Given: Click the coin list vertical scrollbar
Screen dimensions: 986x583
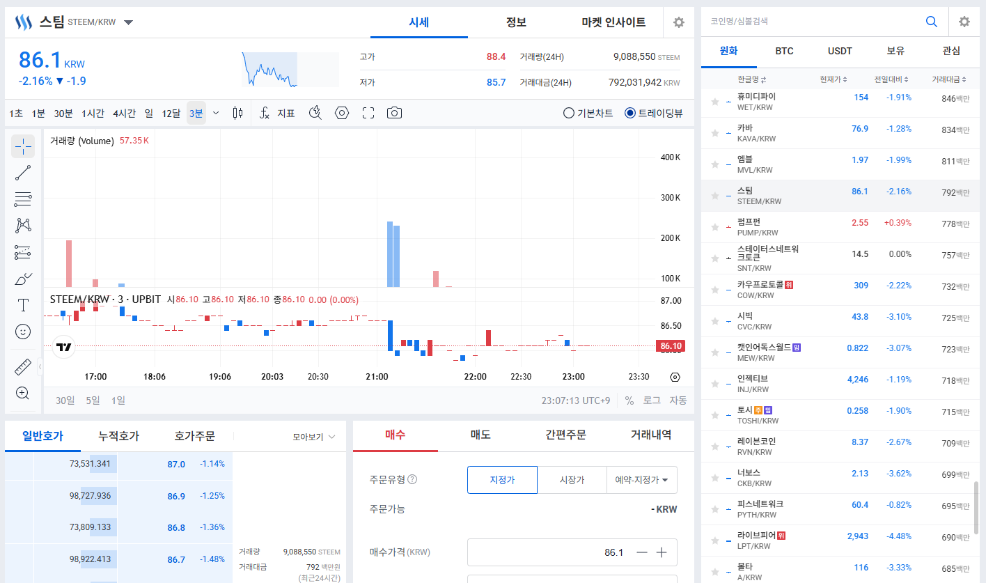Looking at the screenshot, I should pyautogui.click(x=976, y=508).
